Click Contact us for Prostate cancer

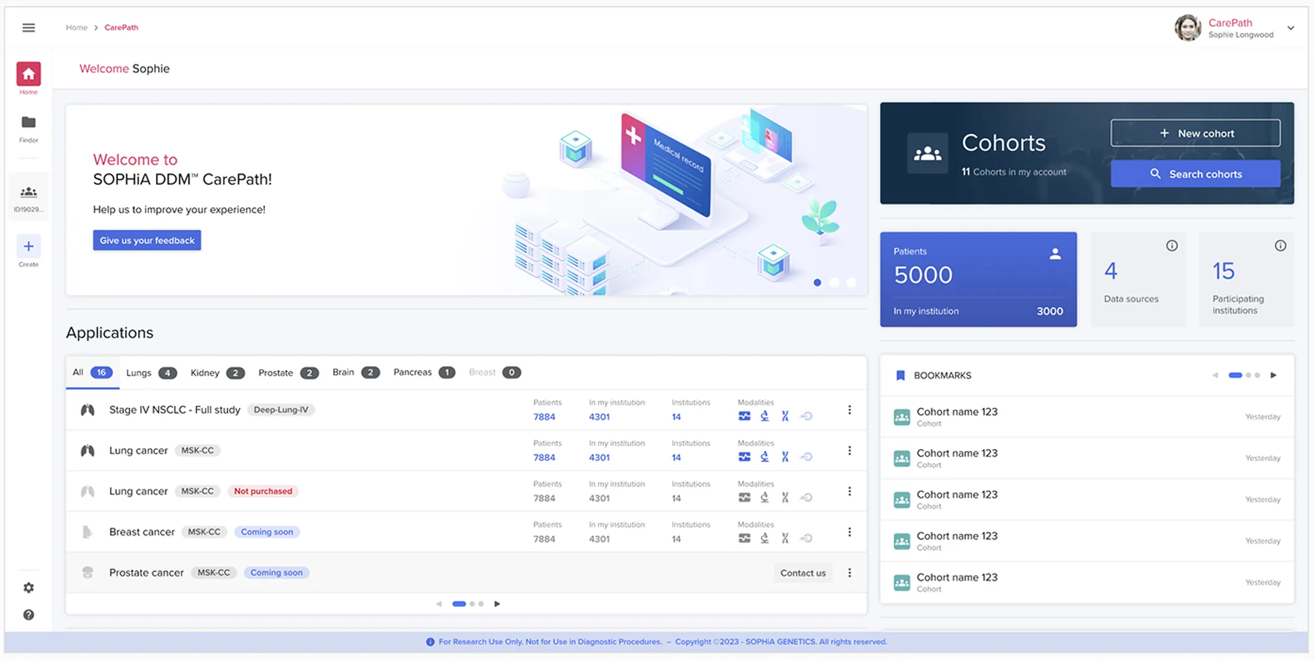tap(803, 573)
